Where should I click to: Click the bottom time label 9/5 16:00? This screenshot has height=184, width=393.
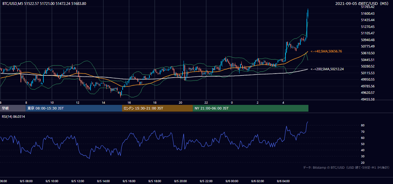point(129,181)
